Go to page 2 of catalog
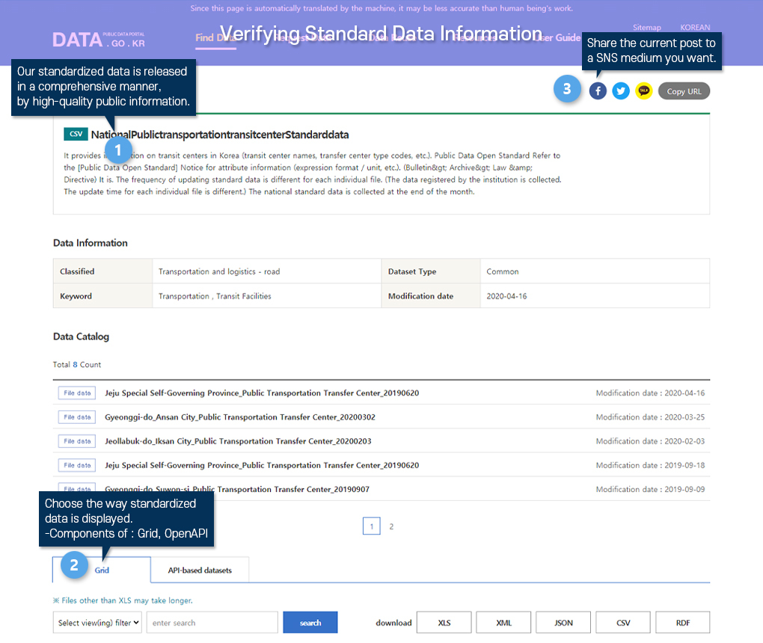Screen dimensions: 763x643 (391, 526)
